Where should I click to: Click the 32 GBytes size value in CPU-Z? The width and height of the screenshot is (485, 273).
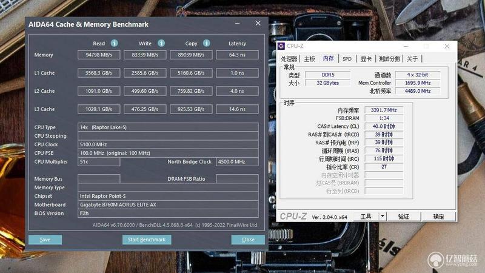[x=328, y=83]
